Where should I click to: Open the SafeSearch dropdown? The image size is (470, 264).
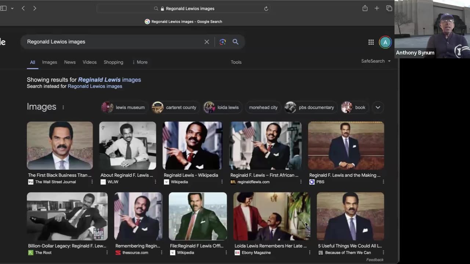[376, 61]
